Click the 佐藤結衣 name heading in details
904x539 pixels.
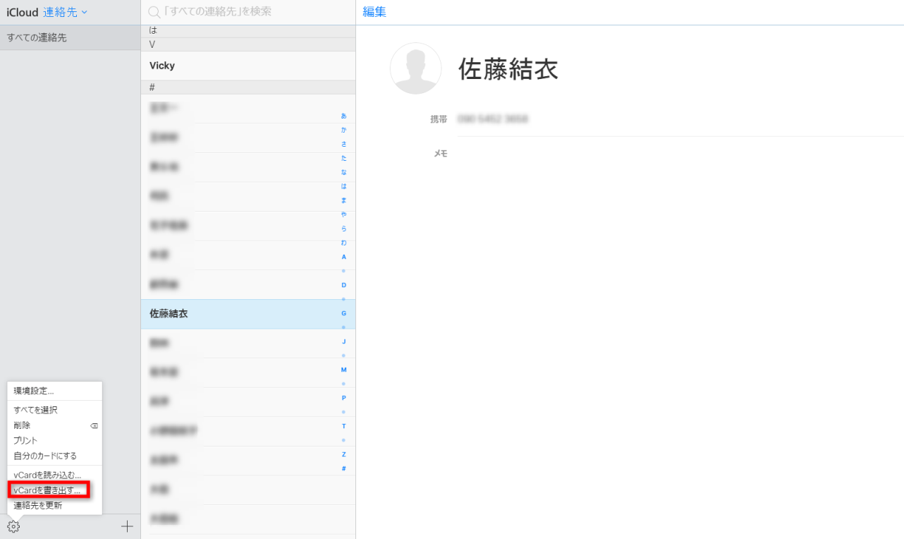[x=508, y=69]
